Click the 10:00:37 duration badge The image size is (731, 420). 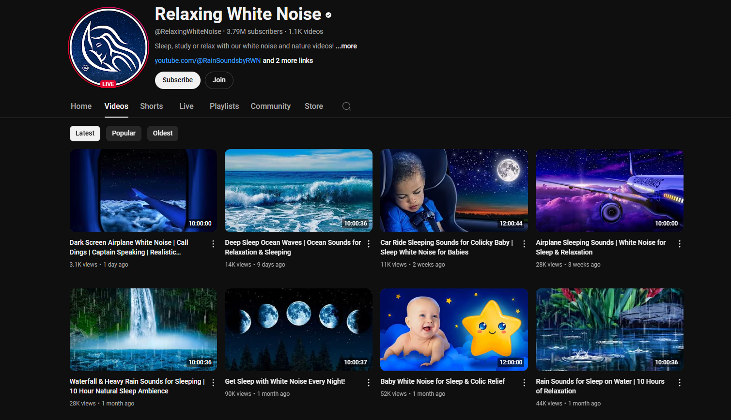click(x=356, y=362)
